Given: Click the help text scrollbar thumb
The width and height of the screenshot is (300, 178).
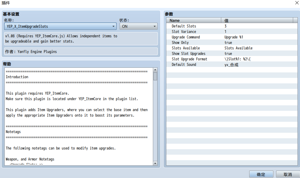Looking at the screenshot, I should coord(155,76).
